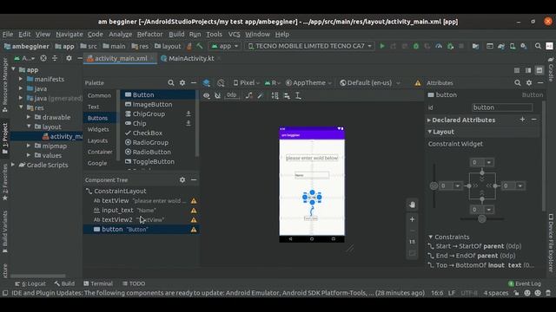Open the Build menu
Viewport: 556px width, 312px height.
pyautogui.click(x=176, y=35)
